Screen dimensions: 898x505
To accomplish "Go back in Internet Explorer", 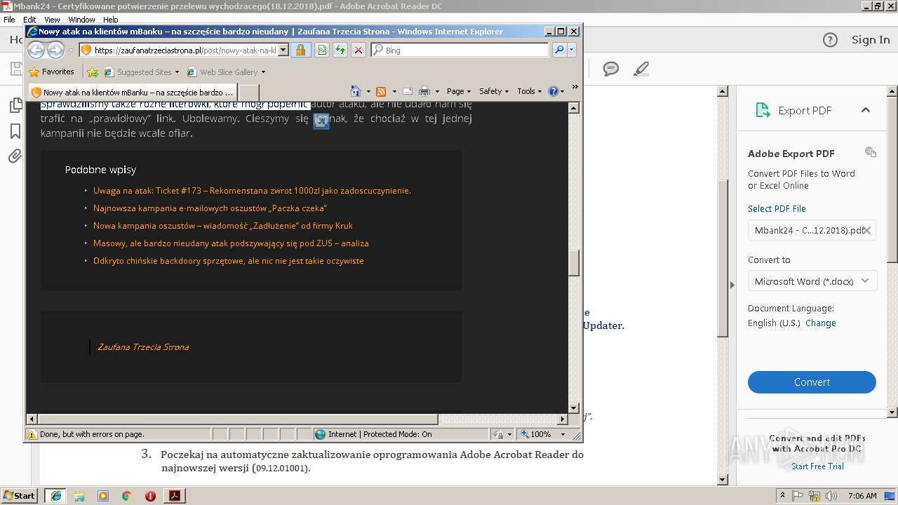I will point(36,50).
